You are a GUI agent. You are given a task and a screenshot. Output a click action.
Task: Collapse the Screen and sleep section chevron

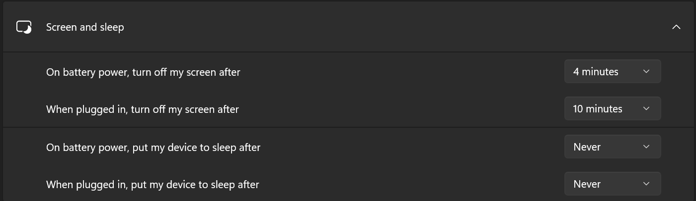676,27
